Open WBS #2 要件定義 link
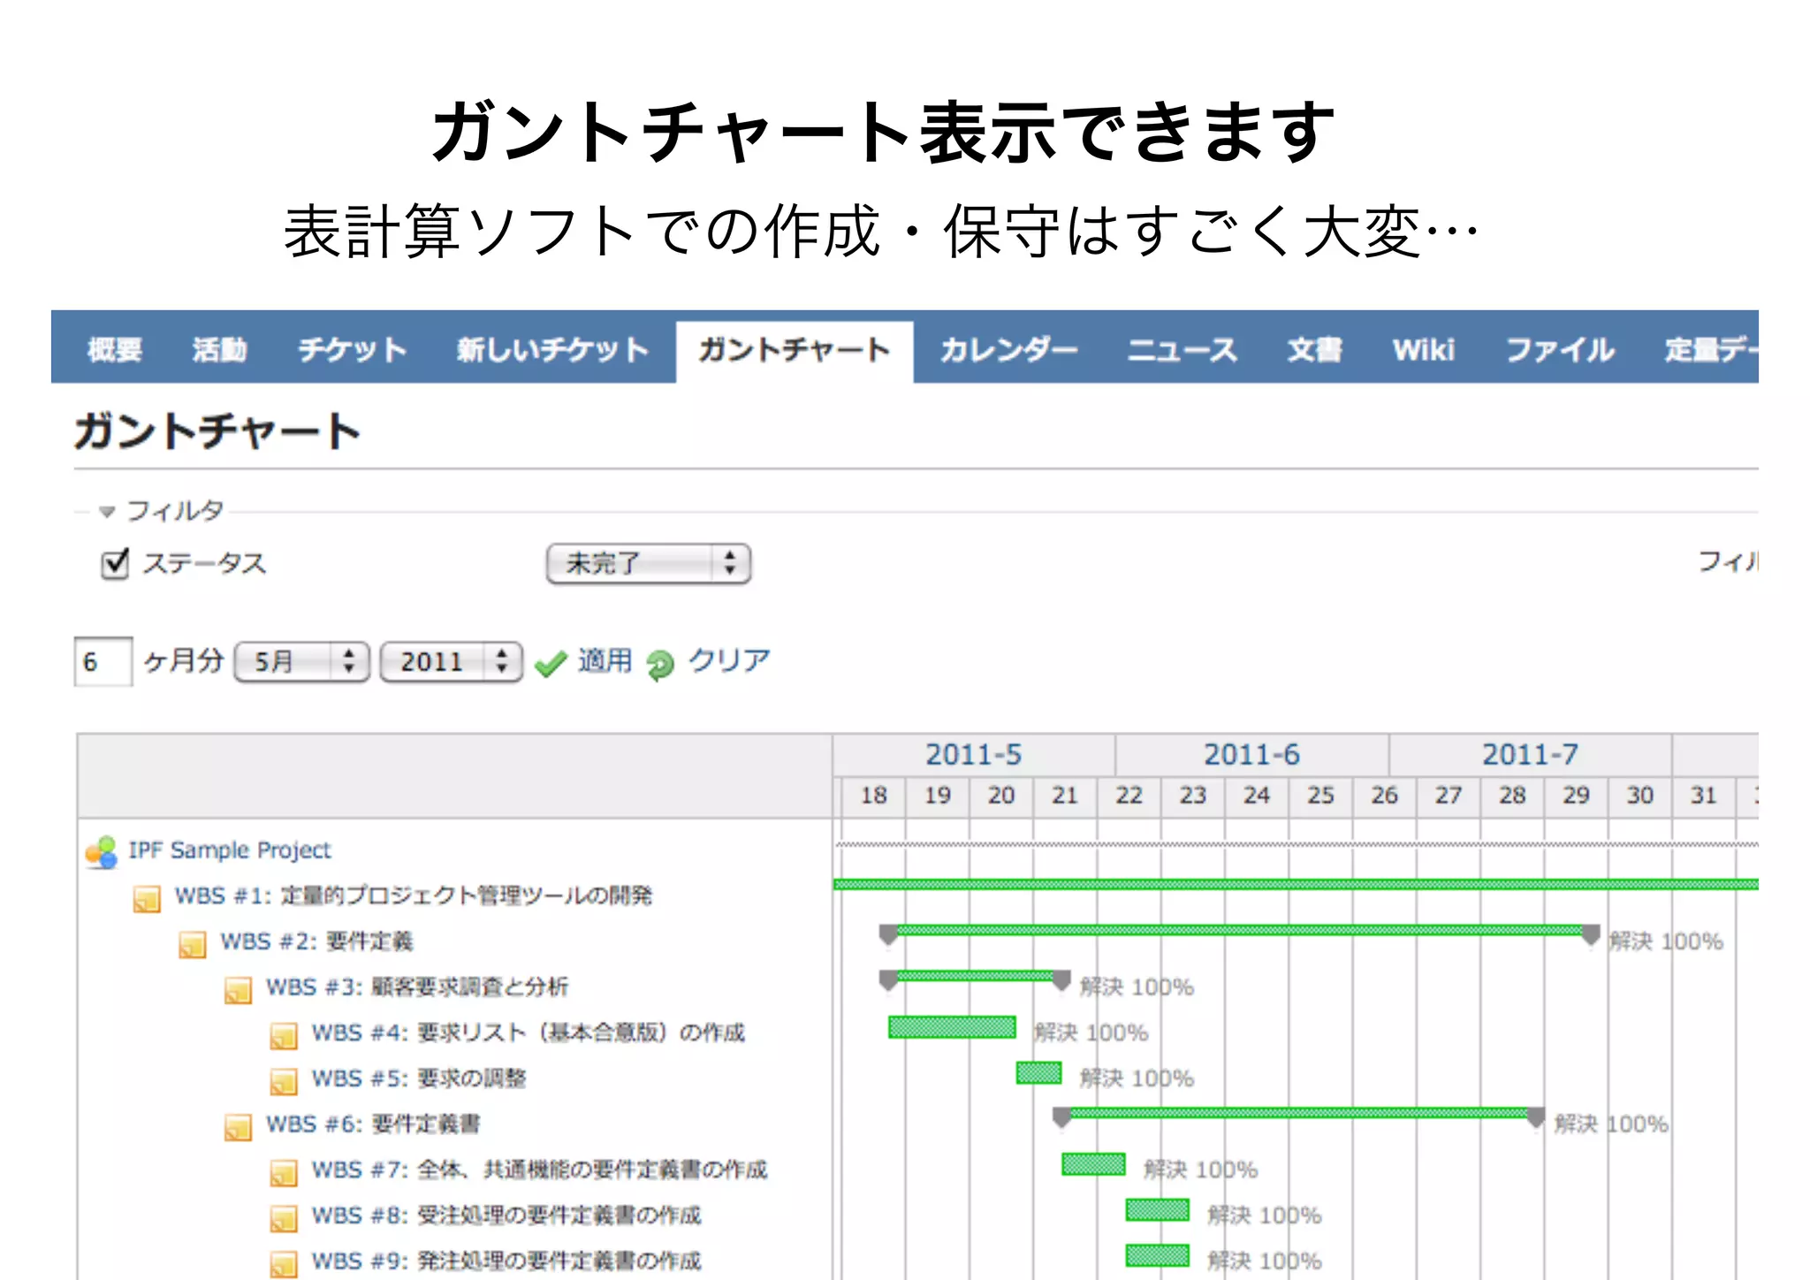This screenshot has height=1280, width=1810. click(x=316, y=941)
